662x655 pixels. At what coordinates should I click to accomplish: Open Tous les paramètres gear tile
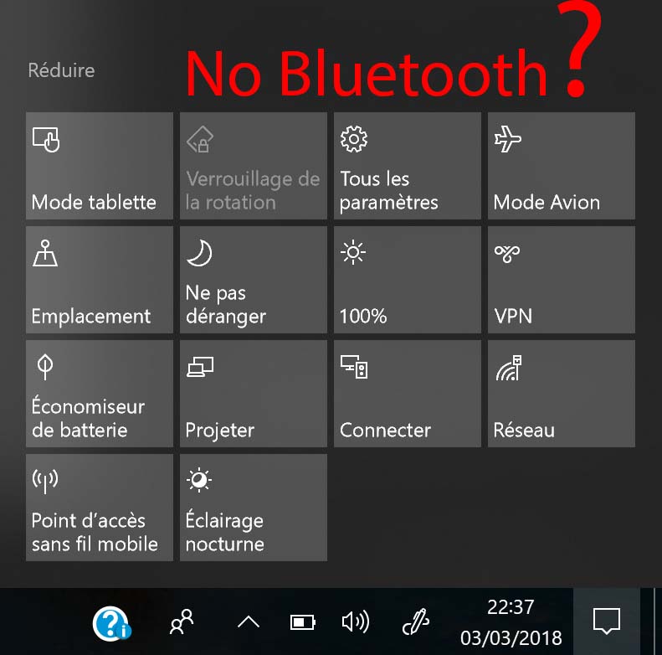point(408,166)
